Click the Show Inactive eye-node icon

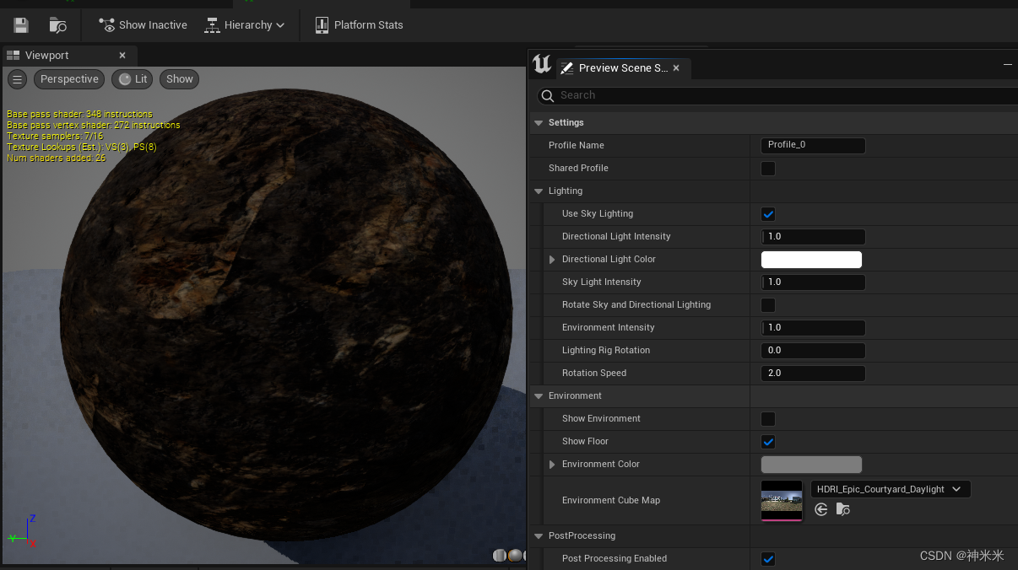coord(107,25)
